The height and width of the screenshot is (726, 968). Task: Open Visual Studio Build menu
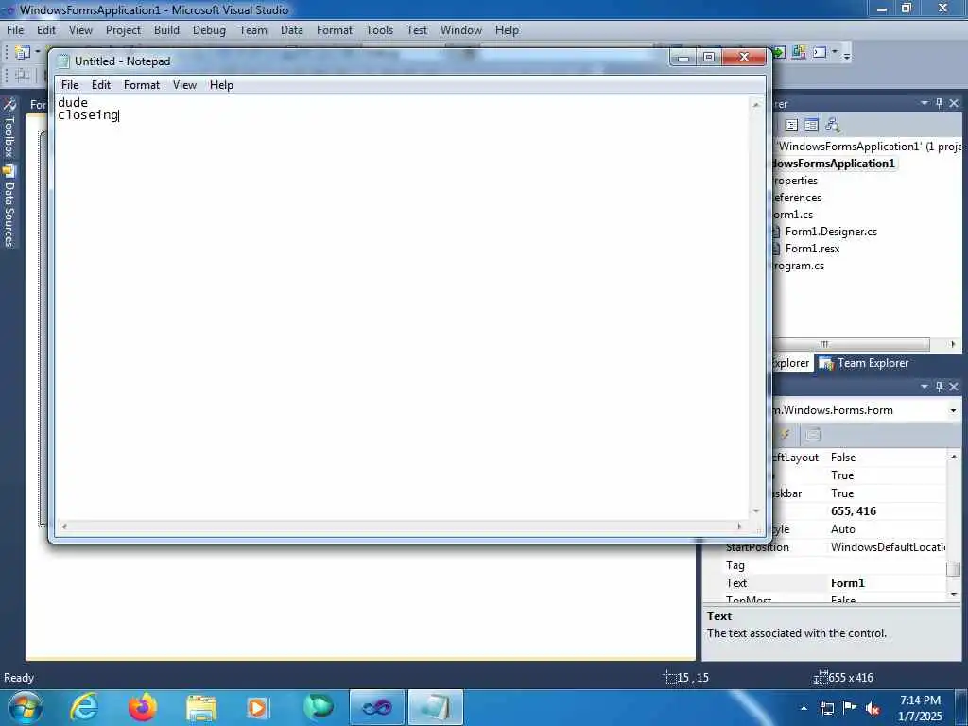(166, 30)
